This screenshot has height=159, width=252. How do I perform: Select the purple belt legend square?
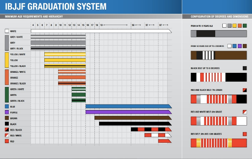[x=7, y=112]
